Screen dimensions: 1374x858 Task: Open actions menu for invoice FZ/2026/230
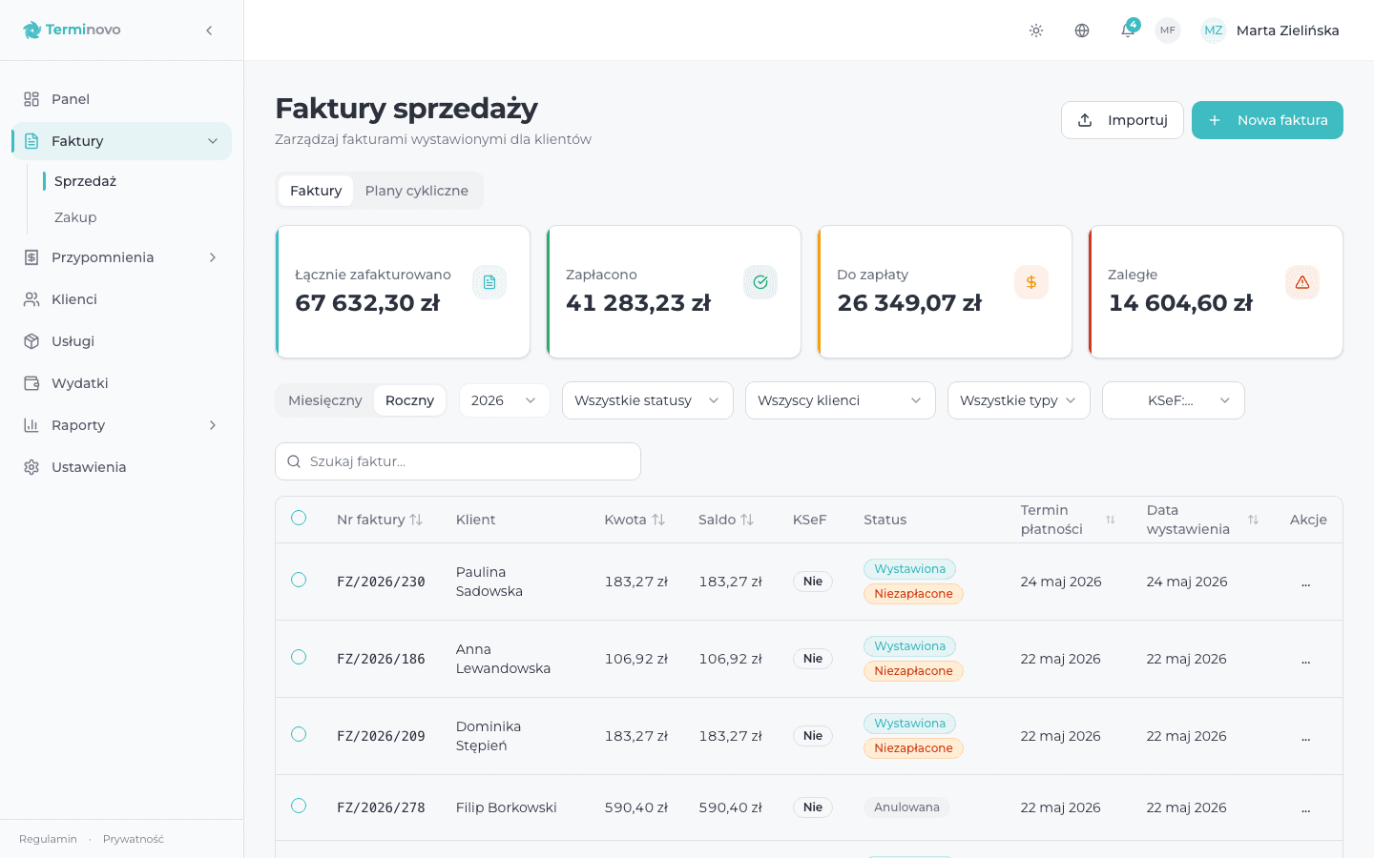tap(1305, 582)
